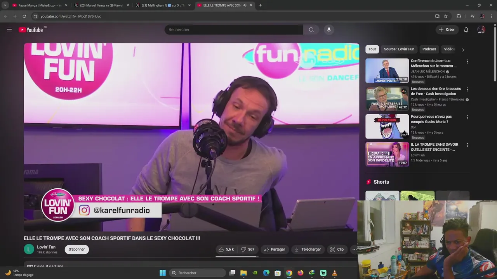The width and height of the screenshot is (497, 279).
Task: Like the video with thumbs up 5,6 k
Action: (x=226, y=250)
